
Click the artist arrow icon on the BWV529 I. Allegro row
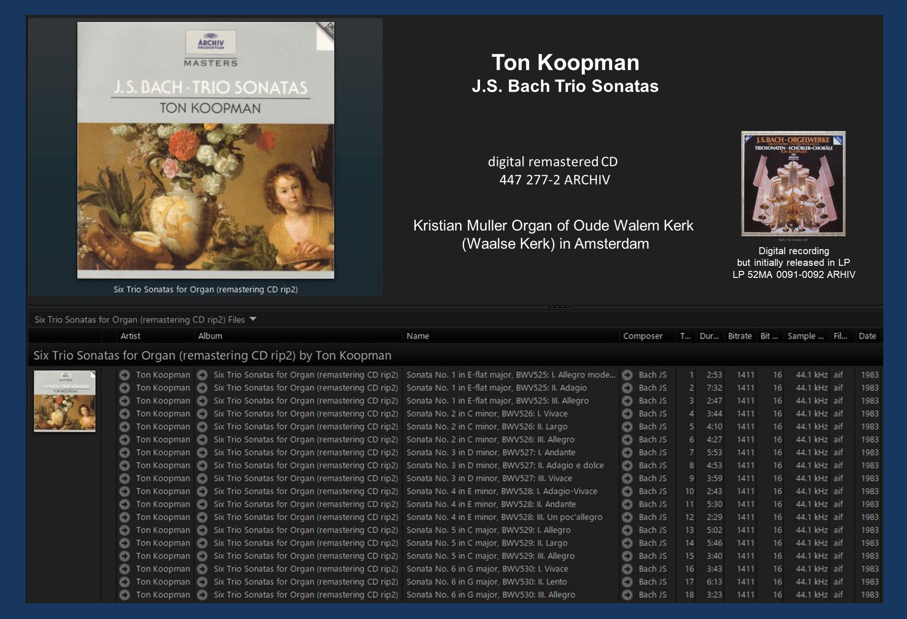(x=125, y=530)
